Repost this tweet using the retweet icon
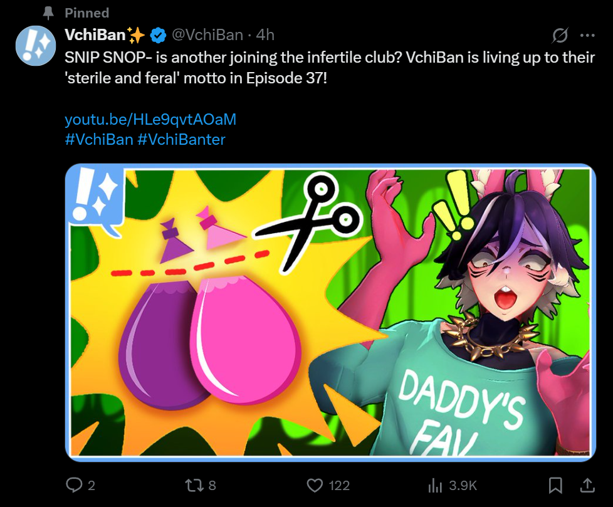613x507 pixels. [x=194, y=486]
